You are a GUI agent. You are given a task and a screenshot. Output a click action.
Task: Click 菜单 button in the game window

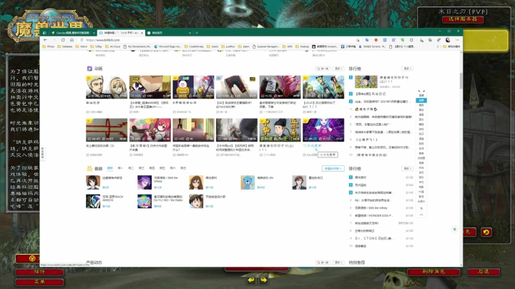pyautogui.click(x=39, y=282)
